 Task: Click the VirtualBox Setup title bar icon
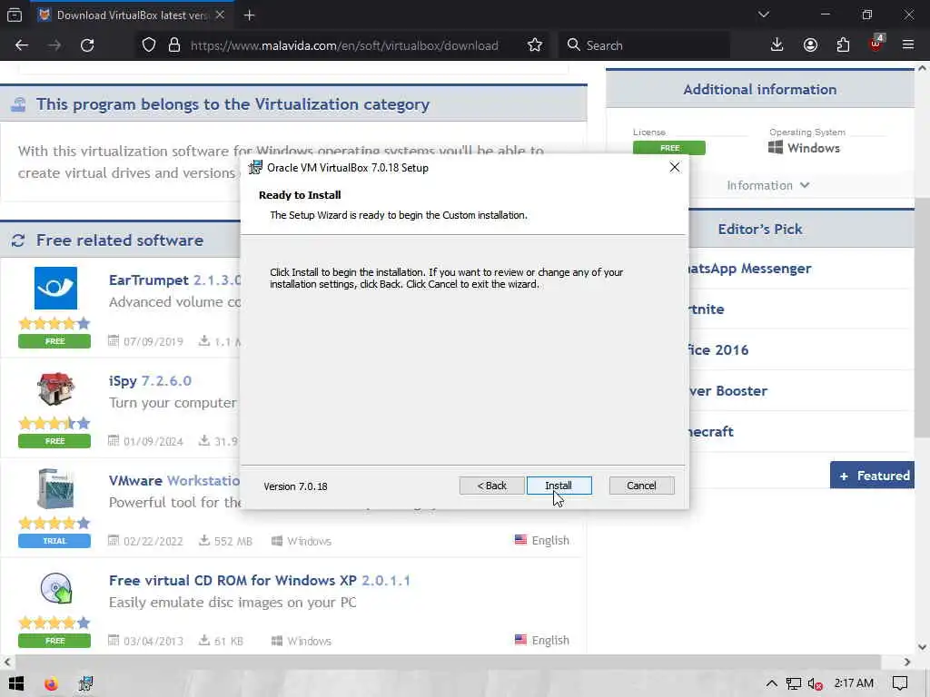pos(255,168)
